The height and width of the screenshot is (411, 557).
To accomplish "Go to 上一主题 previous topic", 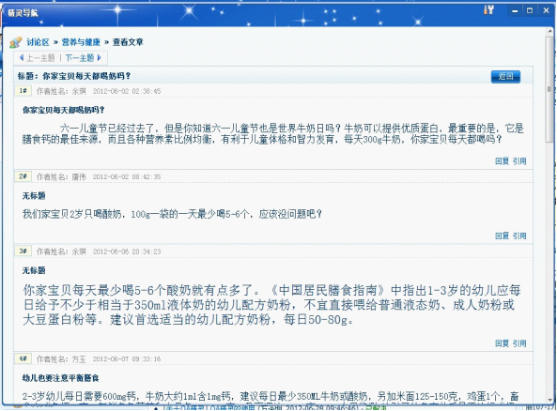I will click(x=40, y=57).
